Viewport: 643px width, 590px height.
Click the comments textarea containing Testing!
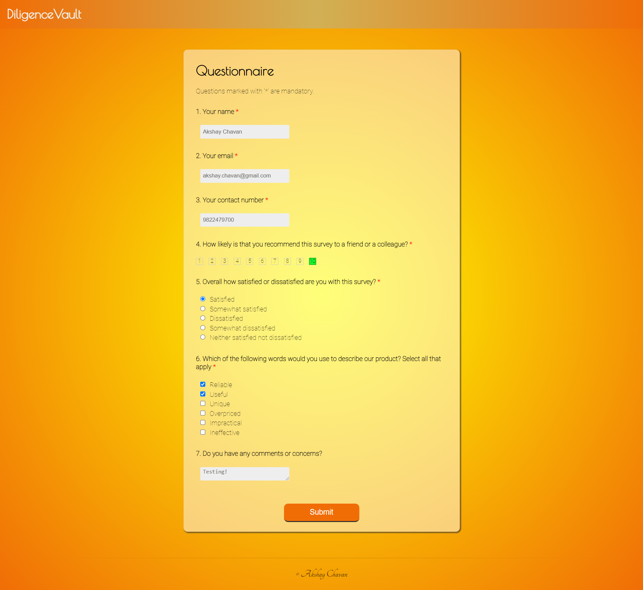[x=244, y=474]
